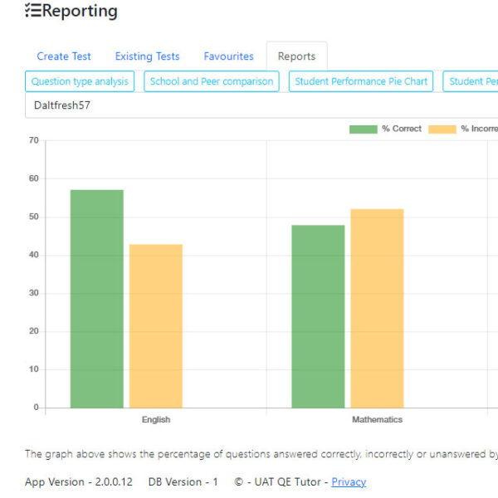
Task: Open the Create Test tab
Action: [64, 56]
